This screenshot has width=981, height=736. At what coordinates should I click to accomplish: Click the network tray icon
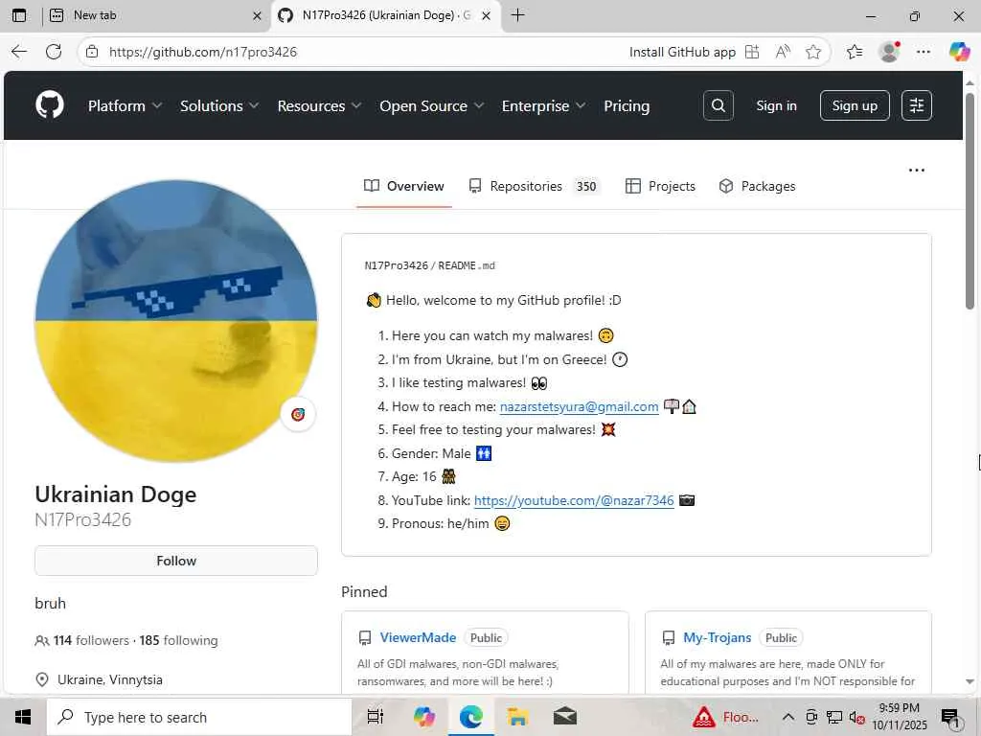834,717
